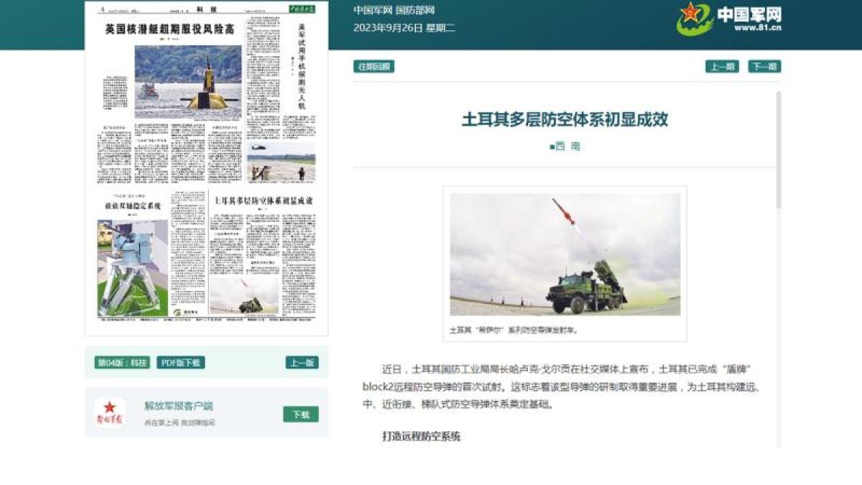
Task: Click 土耳其多层防空体系初显成效 headline in the newspaper layout
Action: click(264, 200)
